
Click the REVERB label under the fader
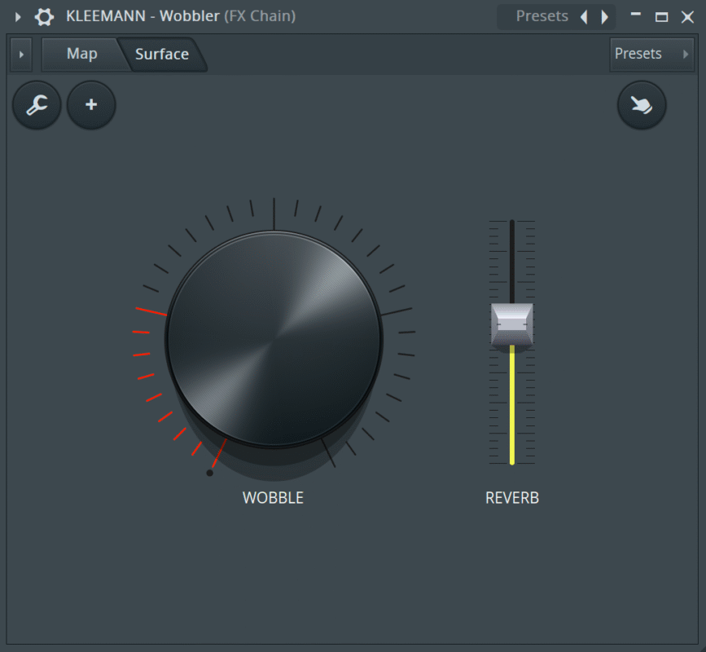point(512,498)
